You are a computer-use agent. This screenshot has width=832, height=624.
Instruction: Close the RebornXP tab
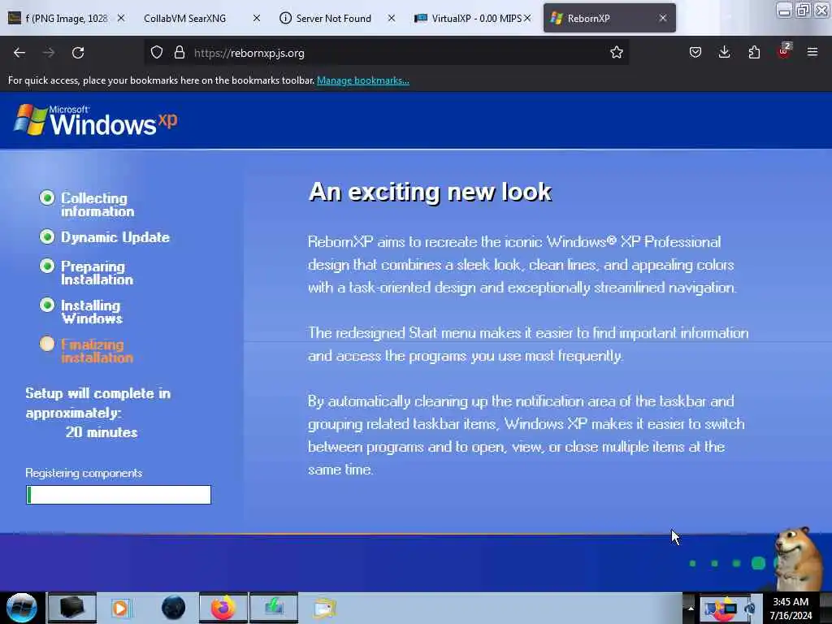[663, 18]
